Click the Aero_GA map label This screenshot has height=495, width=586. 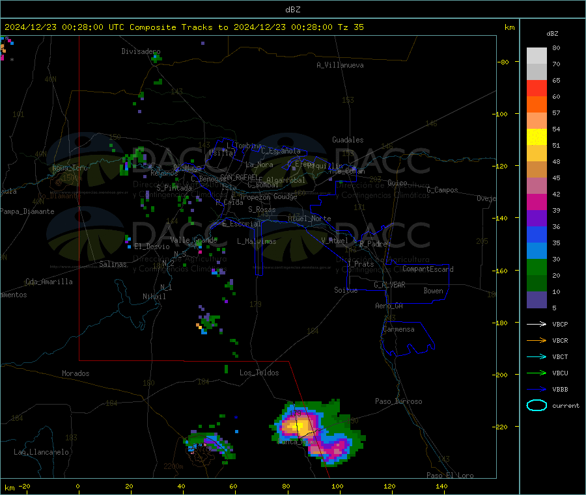389,306
